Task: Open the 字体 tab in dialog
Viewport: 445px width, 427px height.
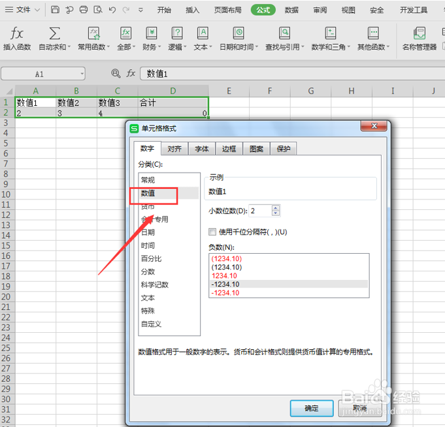Action: point(201,148)
